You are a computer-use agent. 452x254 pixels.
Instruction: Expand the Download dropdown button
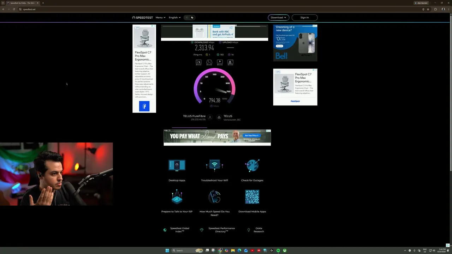pyautogui.click(x=279, y=18)
